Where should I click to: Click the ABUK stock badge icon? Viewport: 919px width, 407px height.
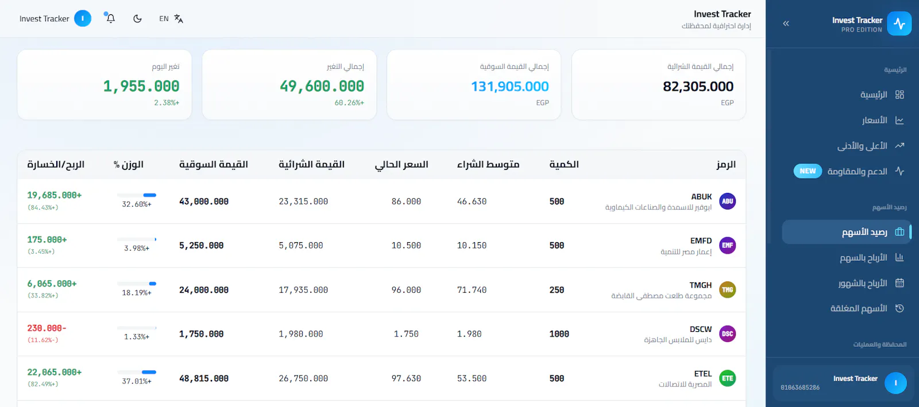pos(728,201)
